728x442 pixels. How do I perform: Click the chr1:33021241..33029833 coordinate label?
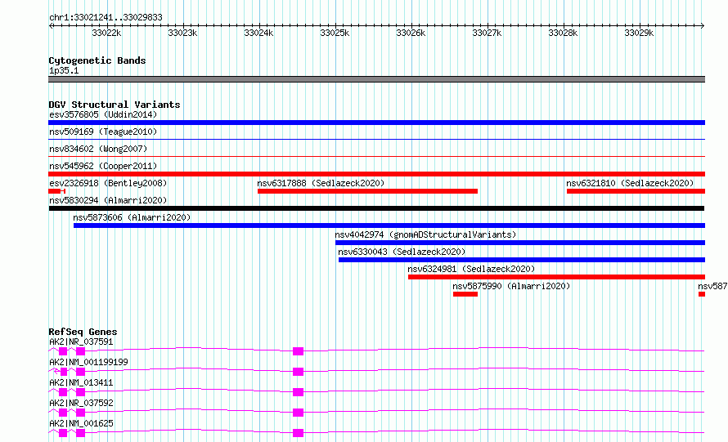(106, 18)
